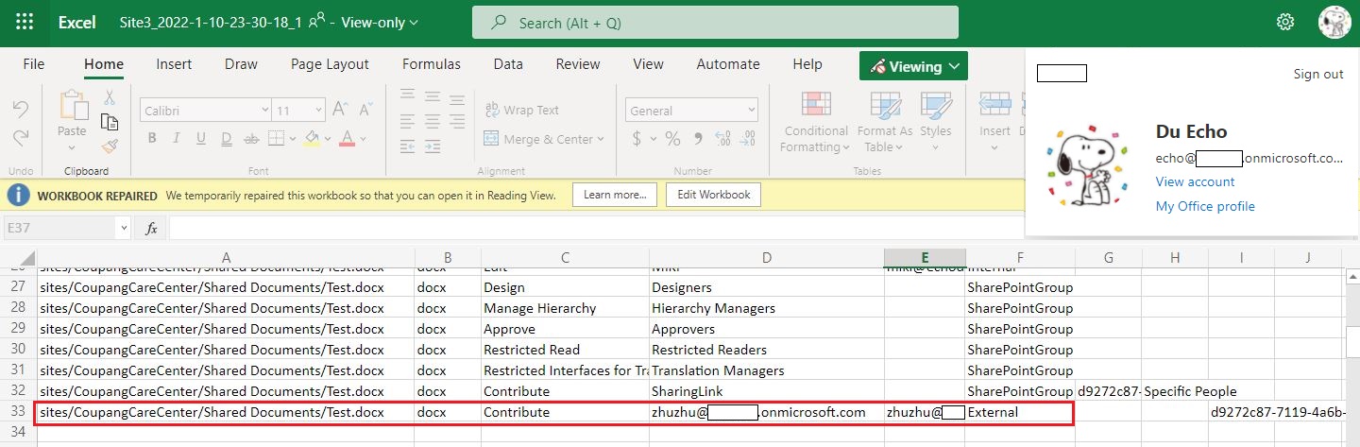Click the Accounting dollar format icon
The height and width of the screenshot is (447, 1360).
pyautogui.click(x=637, y=139)
